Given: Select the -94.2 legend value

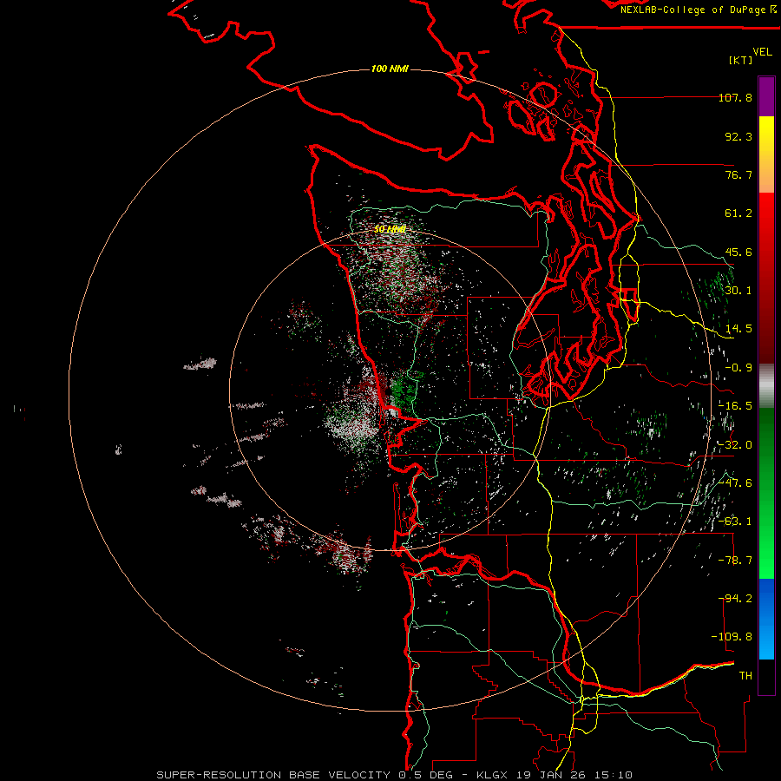Looking at the screenshot, I should coord(735,599).
